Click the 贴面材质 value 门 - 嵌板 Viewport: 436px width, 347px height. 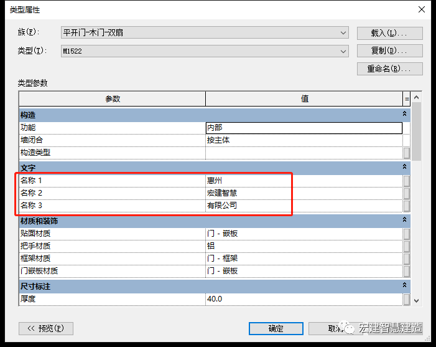click(x=304, y=234)
